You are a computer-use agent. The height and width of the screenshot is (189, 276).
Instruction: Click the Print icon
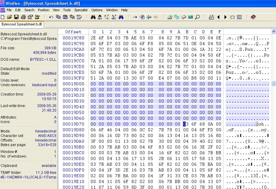click(x=23, y=17)
